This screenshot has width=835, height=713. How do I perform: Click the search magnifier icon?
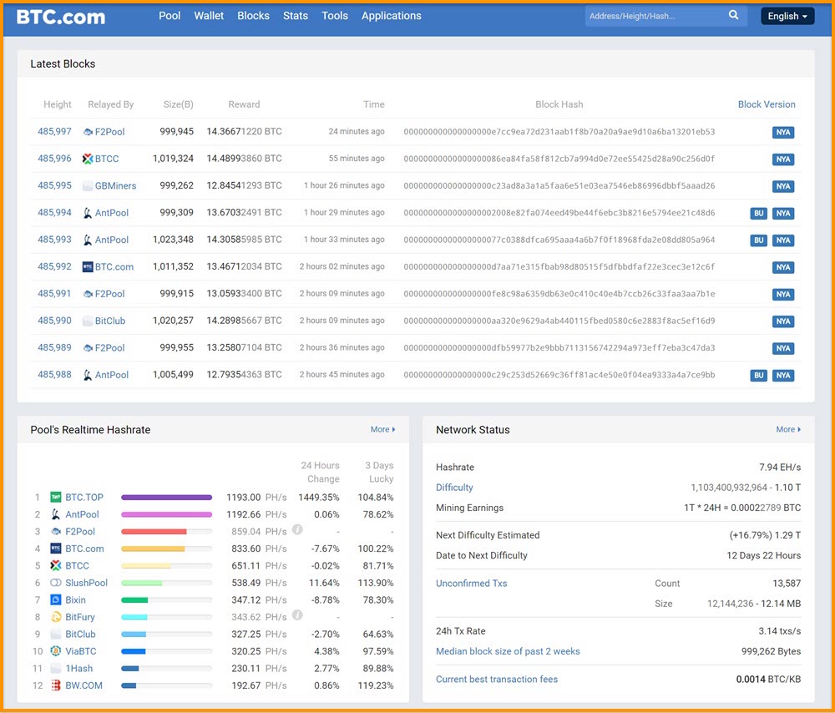click(x=733, y=15)
